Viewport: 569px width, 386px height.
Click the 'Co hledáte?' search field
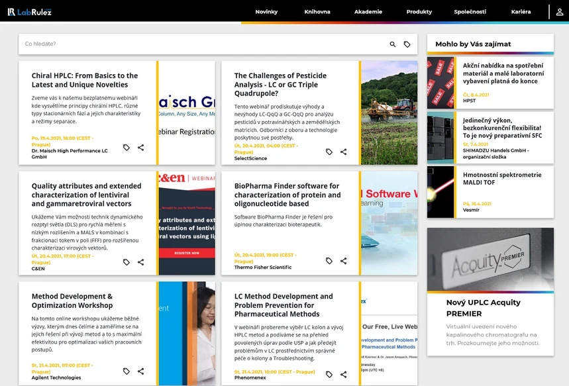[x=203, y=44]
